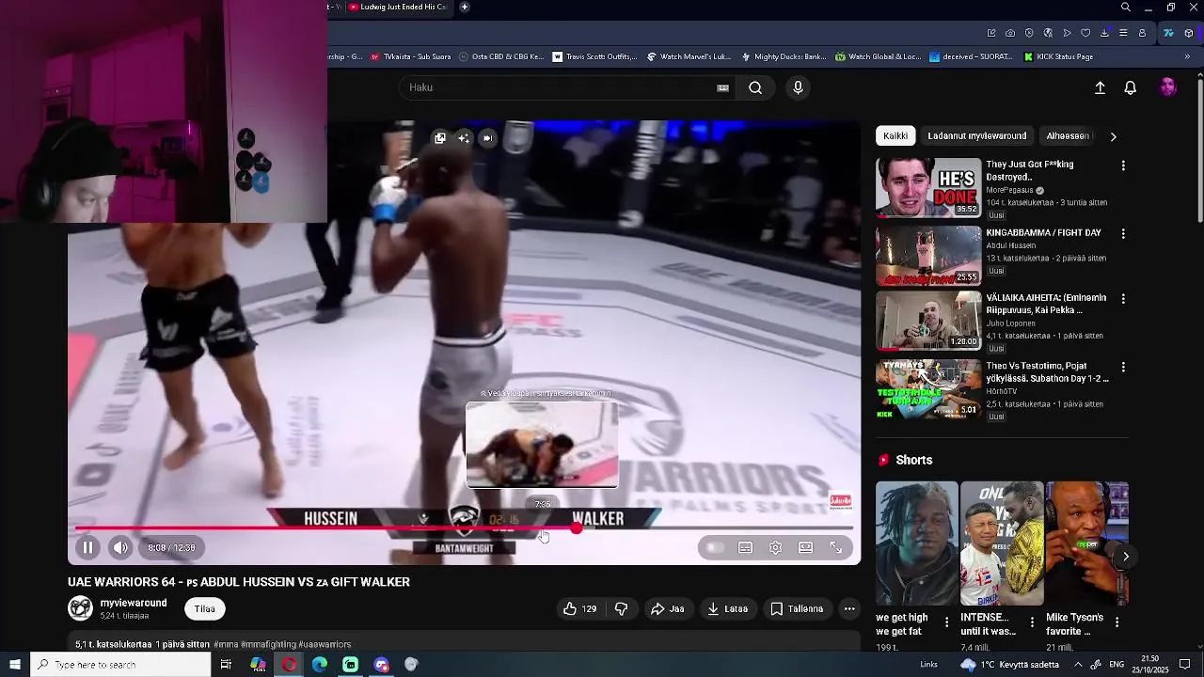Click the browser snapshot edit icon
Screen dimensions: 1204x677
(991, 33)
